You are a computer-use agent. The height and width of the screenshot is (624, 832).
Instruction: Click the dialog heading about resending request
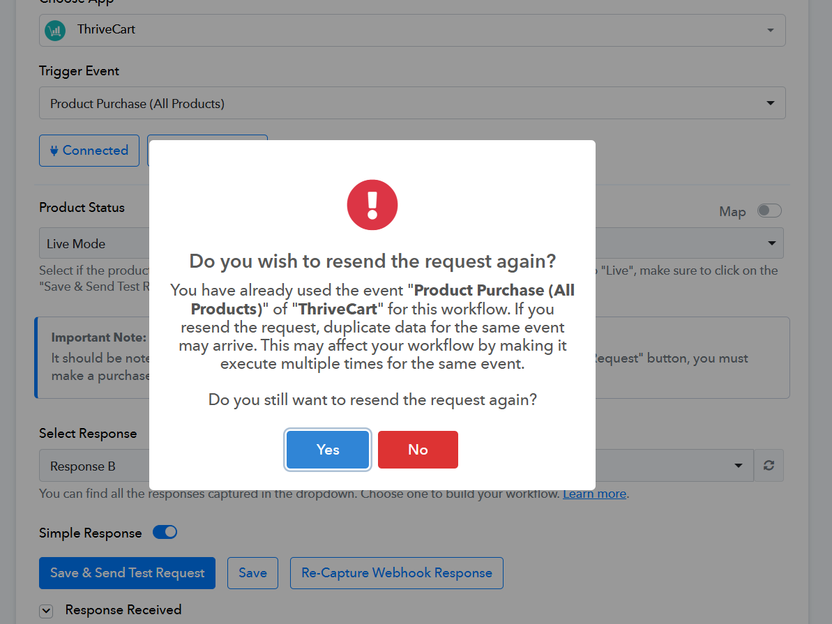click(372, 261)
